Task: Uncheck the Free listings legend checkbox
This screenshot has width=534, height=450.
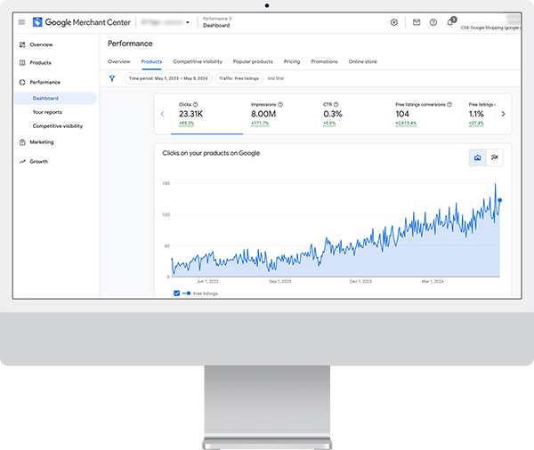Action: (176, 293)
